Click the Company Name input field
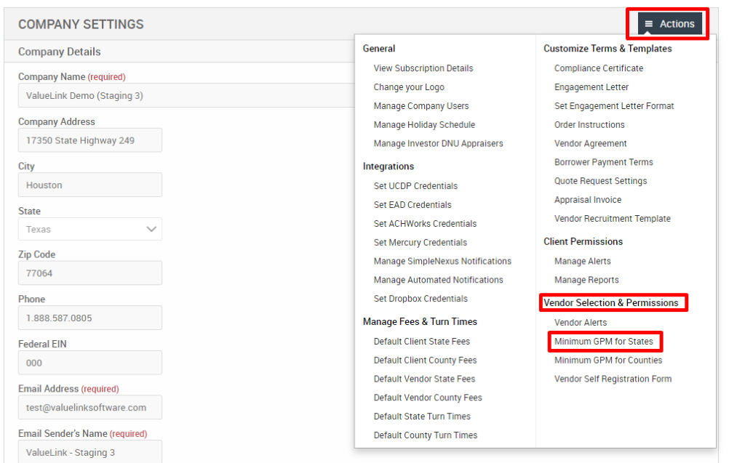Image resolution: width=745 pixels, height=463 pixels. tap(186, 95)
